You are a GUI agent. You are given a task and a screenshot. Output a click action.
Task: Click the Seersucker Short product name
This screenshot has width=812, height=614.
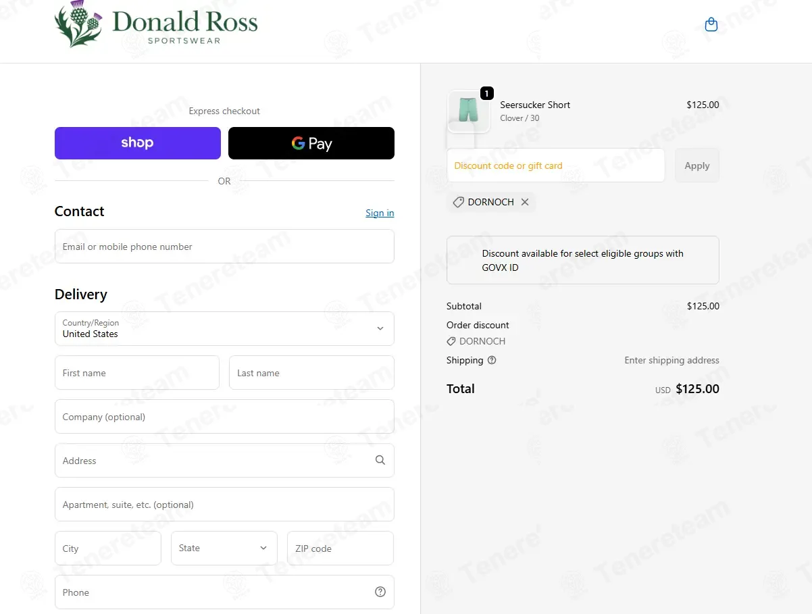tap(535, 105)
